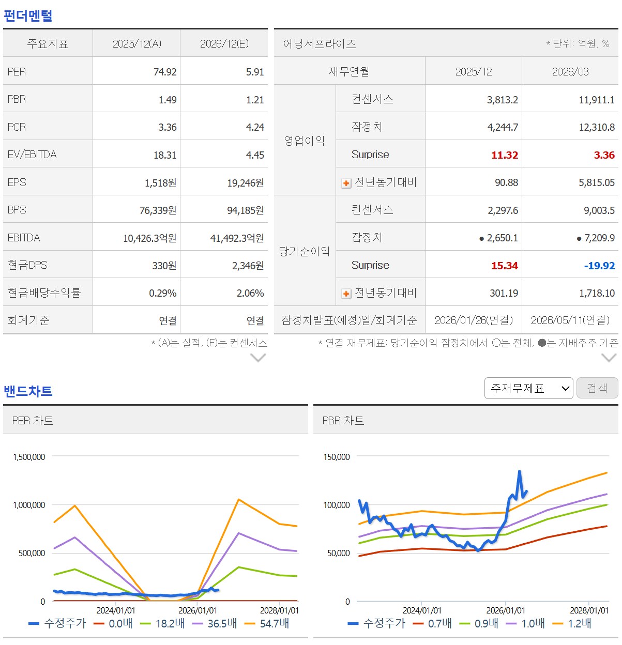
Task: Select Surprise value 15.34
Action: pos(505,266)
